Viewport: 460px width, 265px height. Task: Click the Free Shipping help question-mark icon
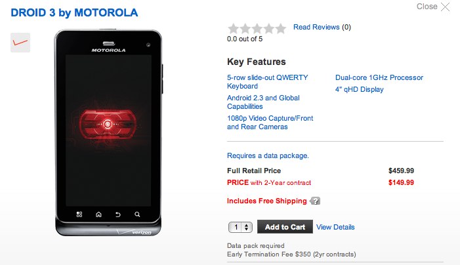315,201
